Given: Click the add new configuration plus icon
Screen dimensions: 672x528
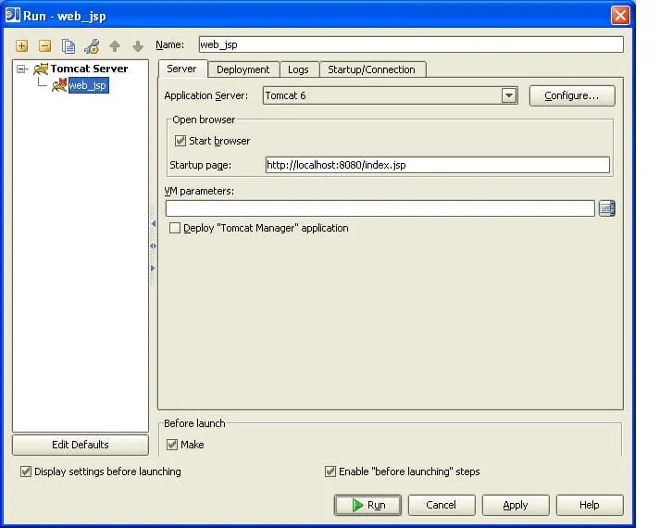Looking at the screenshot, I should (x=22, y=45).
